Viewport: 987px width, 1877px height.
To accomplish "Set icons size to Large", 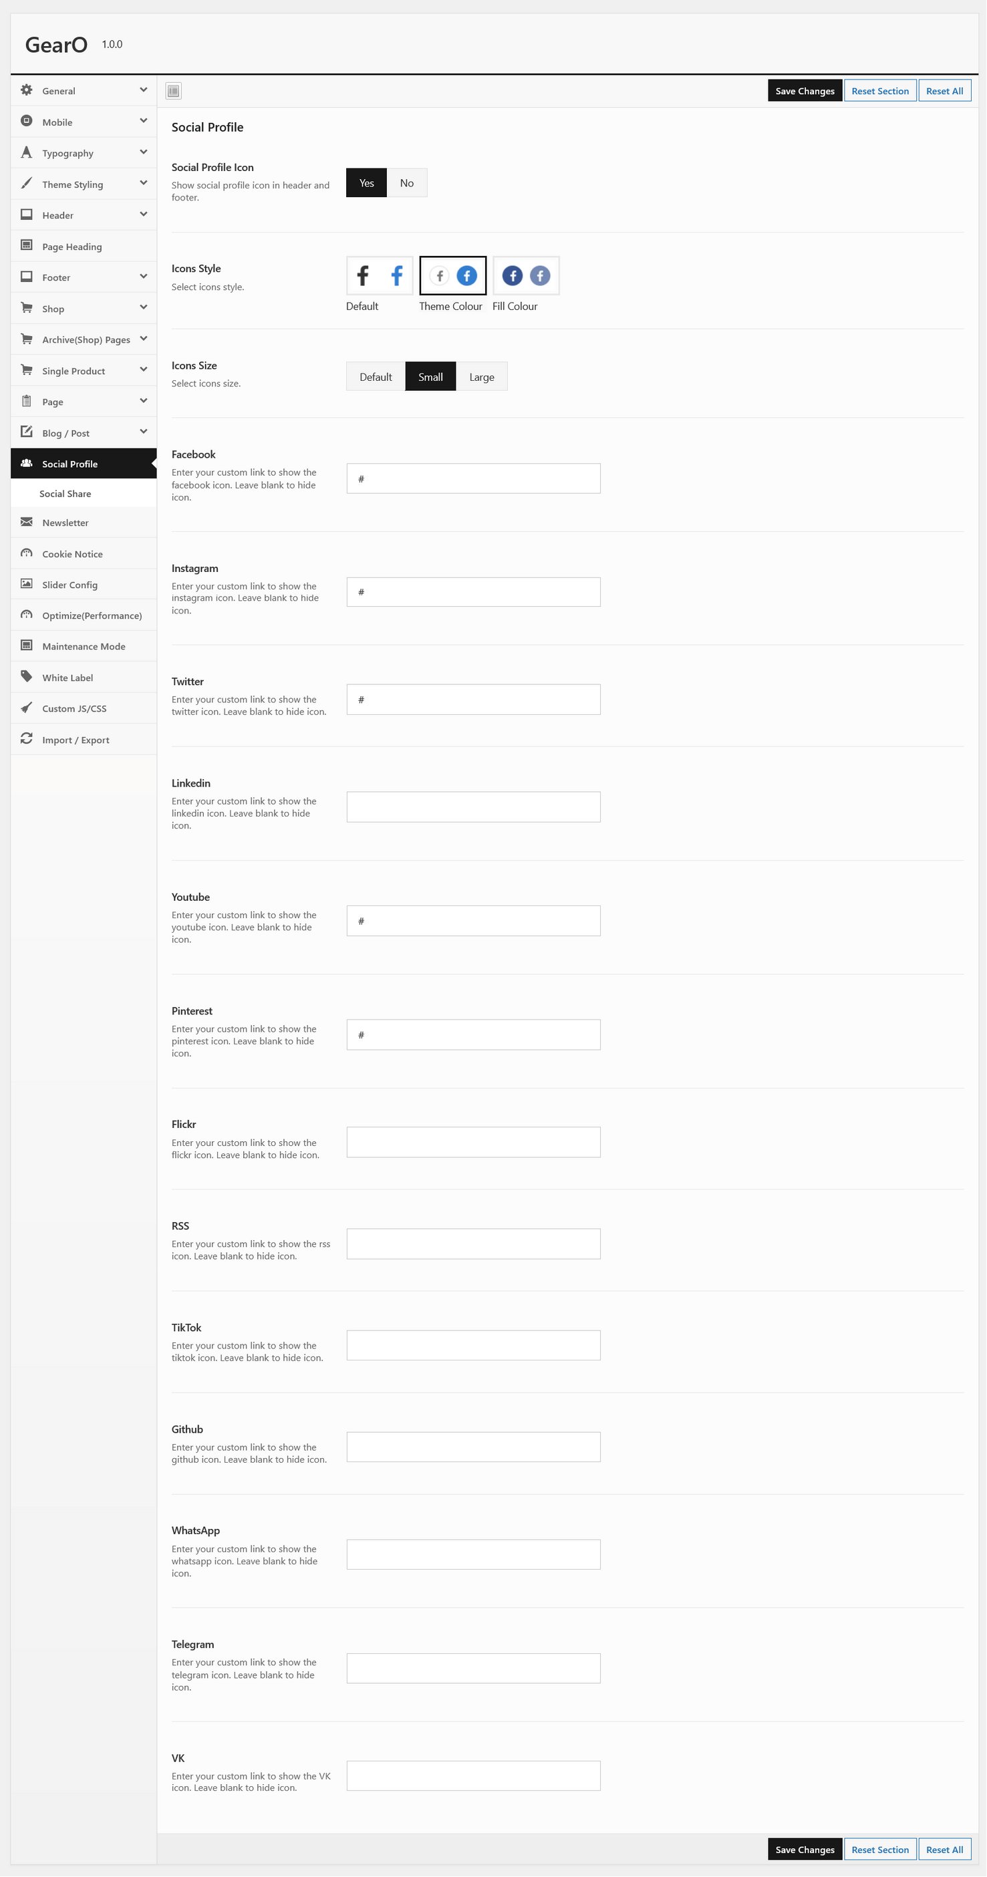I will point(481,377).
